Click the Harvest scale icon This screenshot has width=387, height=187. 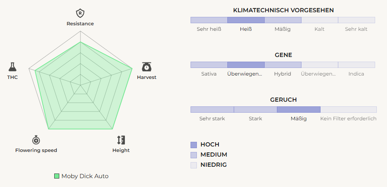[x=147, y=67]
